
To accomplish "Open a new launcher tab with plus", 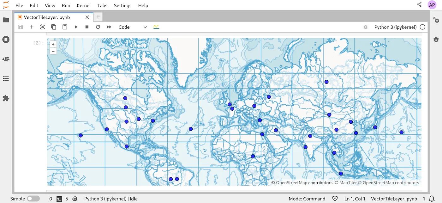I will pyautogui.click(x=98, y=17).
